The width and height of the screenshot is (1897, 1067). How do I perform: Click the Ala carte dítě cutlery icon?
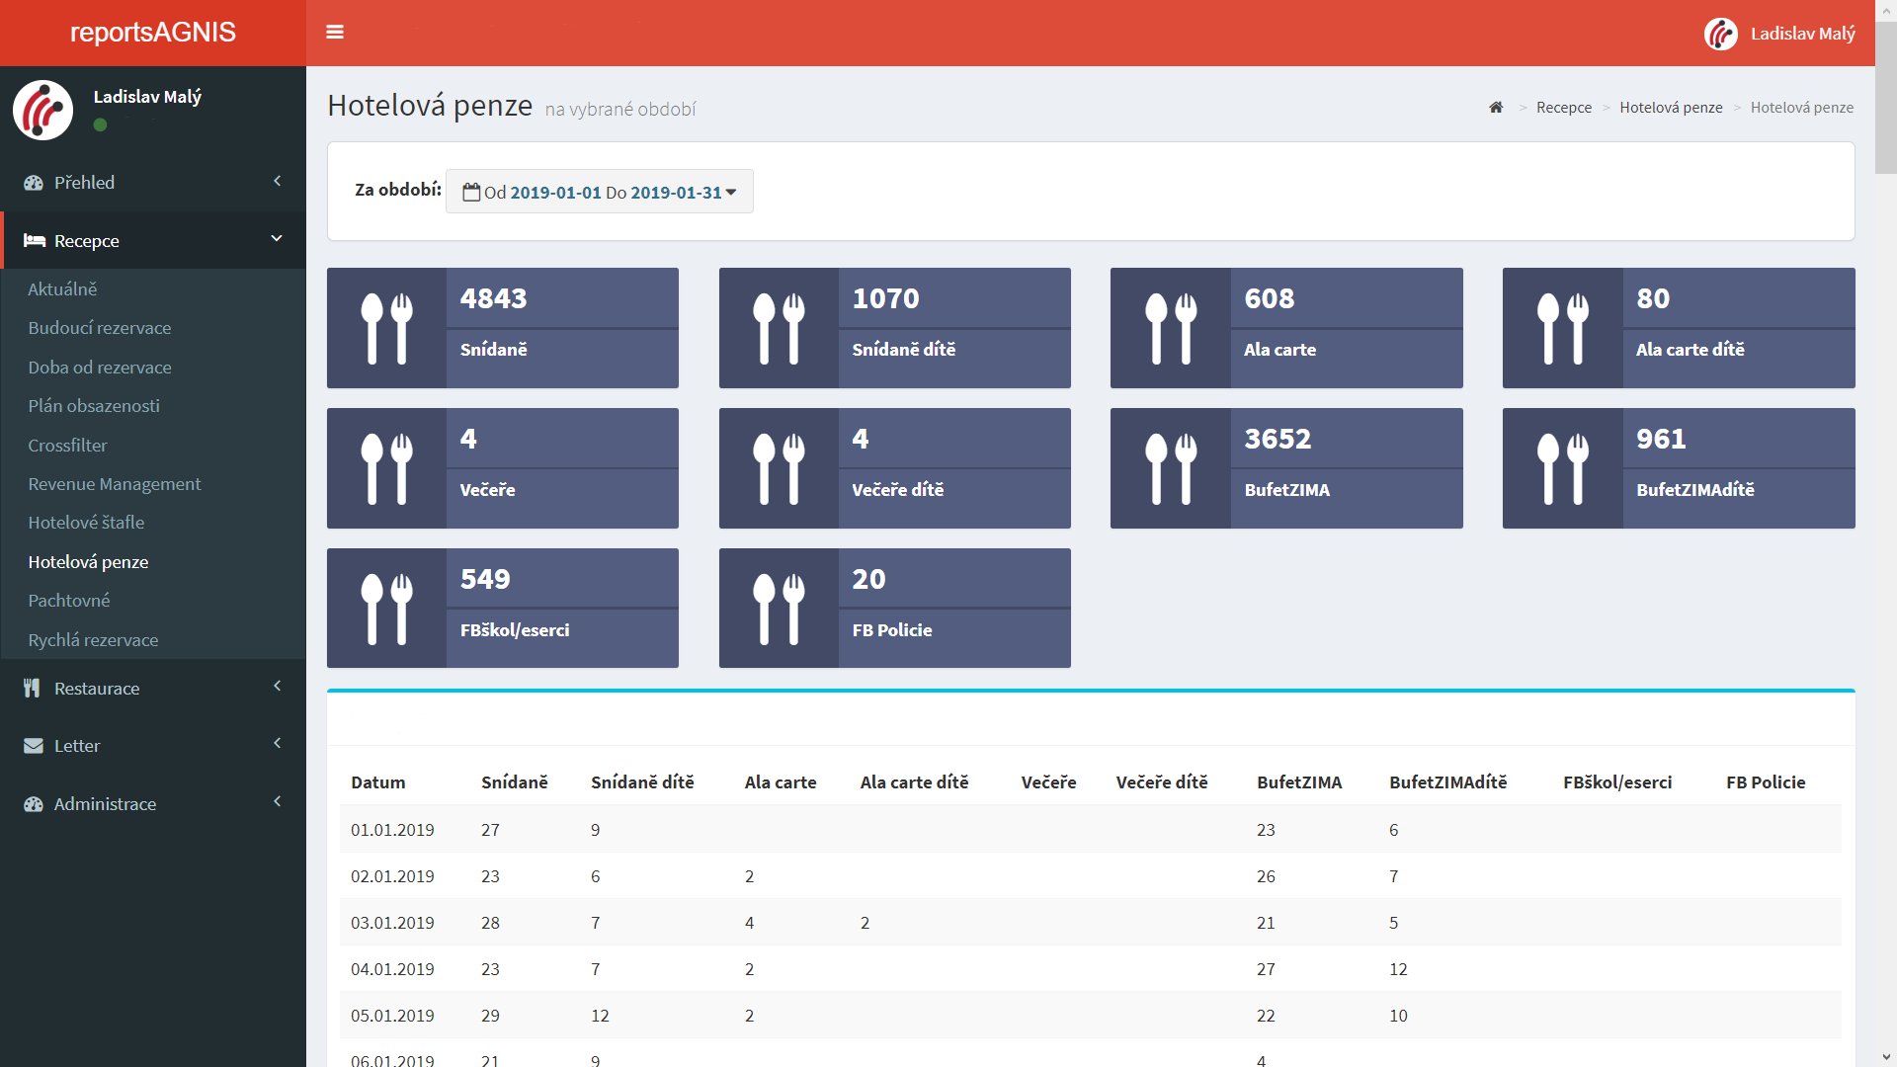click(x=1562, y=328)
